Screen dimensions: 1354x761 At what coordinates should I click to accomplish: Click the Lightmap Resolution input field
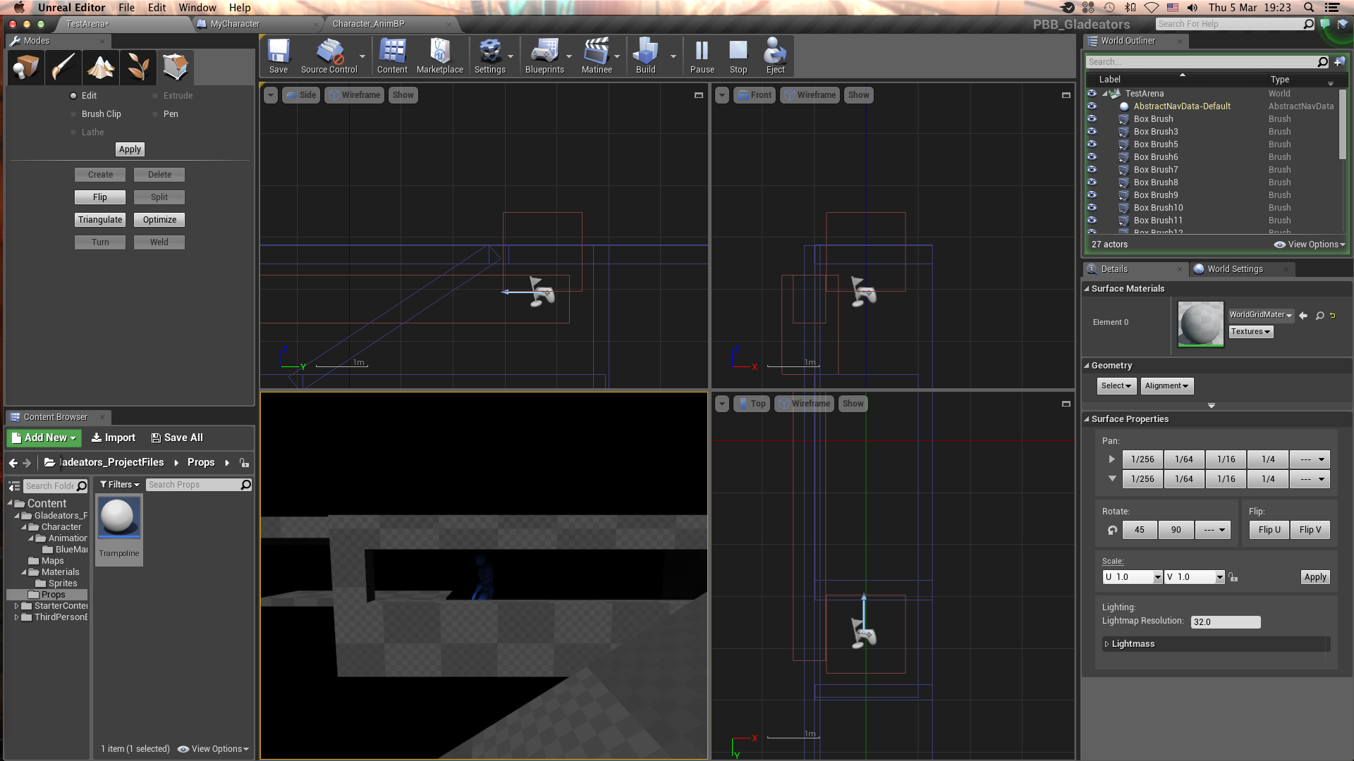tap(1226, 622)
